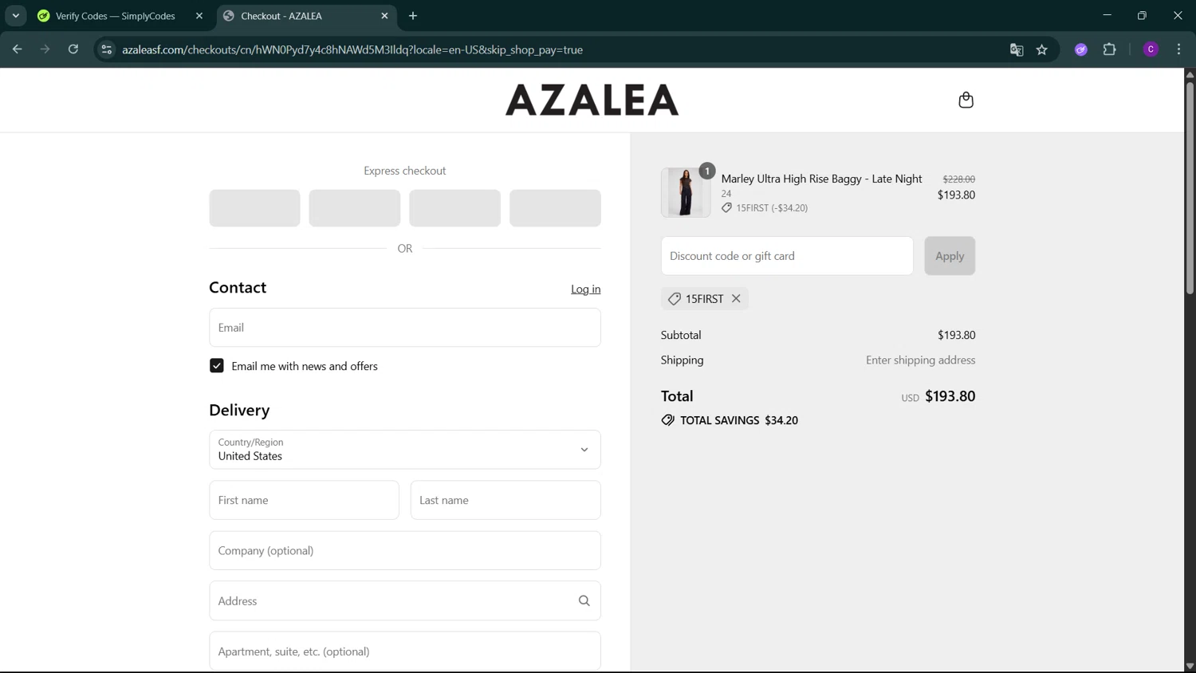Expand the Country/Region dropdown

pos(405,450)
